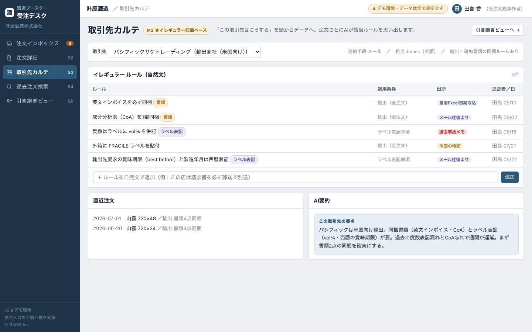This screenshot has width=532, height=332.
Task: Click 書類 tag on the 英文インボイス row
Action: click(x=161, y=103)
